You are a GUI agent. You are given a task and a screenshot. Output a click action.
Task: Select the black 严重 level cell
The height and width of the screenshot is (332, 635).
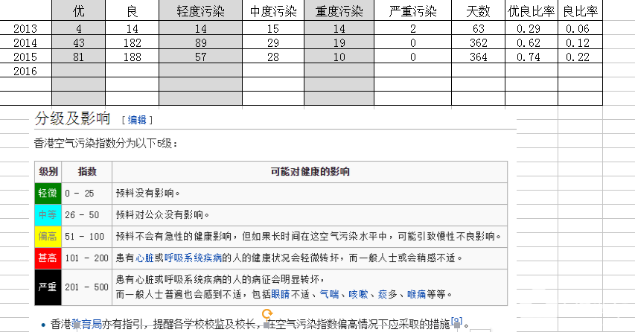48,287
